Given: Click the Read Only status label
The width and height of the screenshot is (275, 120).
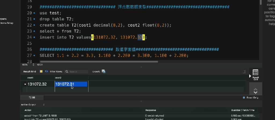Looking at the screenshot, I should click(x=252, y=97).
